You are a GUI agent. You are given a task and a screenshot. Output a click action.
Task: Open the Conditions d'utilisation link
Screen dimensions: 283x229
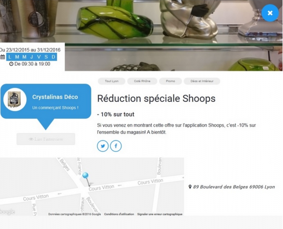[119, 214]
